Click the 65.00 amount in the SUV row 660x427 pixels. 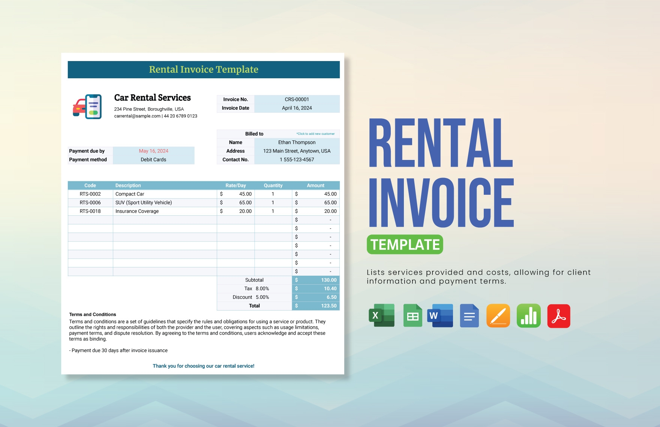316,203
